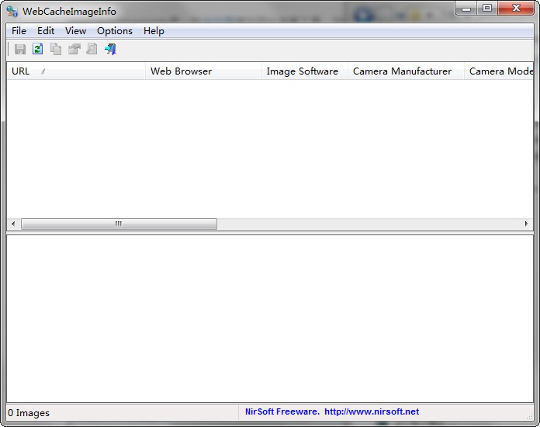540x427 pixels.
Task: Click the Save Selected Items toolbar icon
Action: click(x=20, y=49)
